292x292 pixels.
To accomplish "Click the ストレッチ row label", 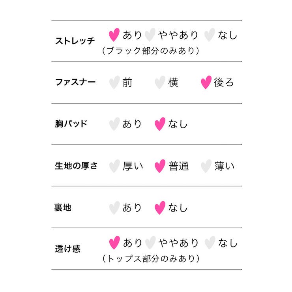I will (x=75, y=41).
